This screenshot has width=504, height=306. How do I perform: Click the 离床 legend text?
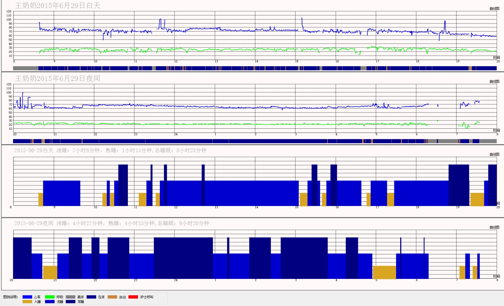(x=81, y=297)
